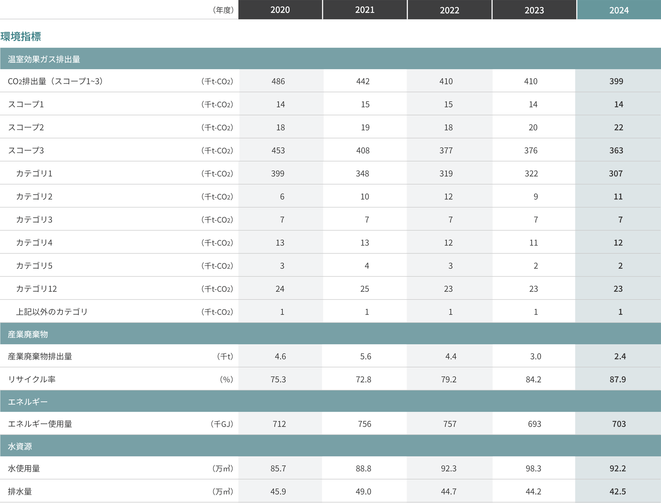Click the 453 スコープ3 value for 2020

coord(278,150)
